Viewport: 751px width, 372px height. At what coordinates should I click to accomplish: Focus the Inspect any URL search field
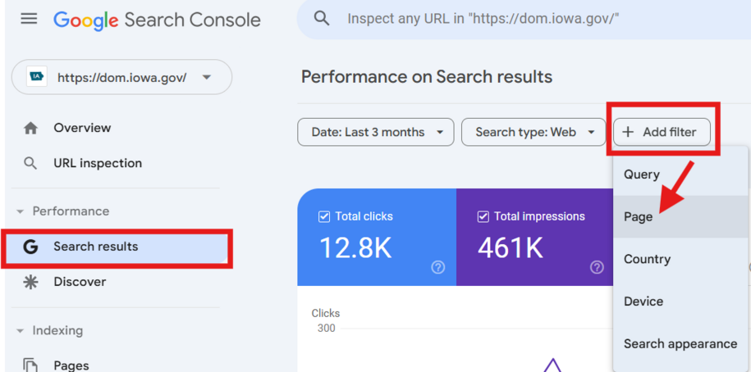tap(524, 19)
